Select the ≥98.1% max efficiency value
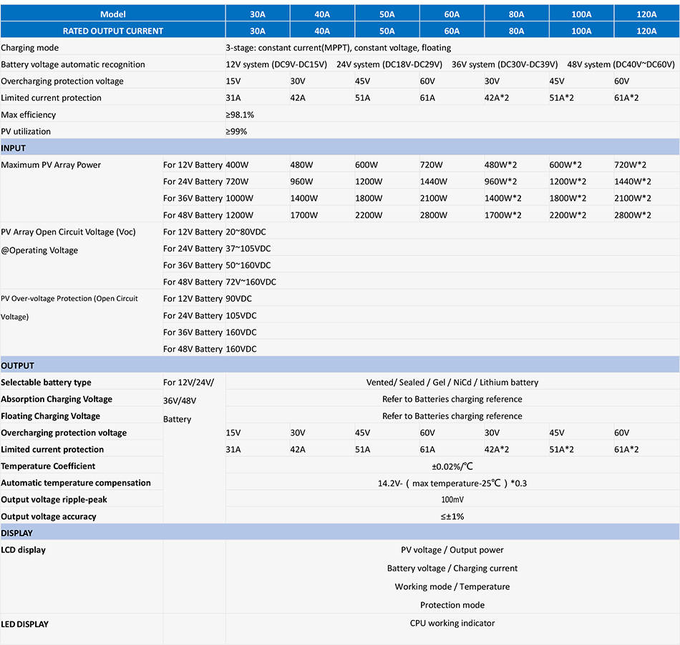This screenshot has width=680, height=645. click(x=240, y=115)
